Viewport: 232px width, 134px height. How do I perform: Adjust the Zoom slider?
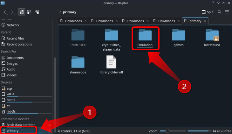[x=167, y=131]
